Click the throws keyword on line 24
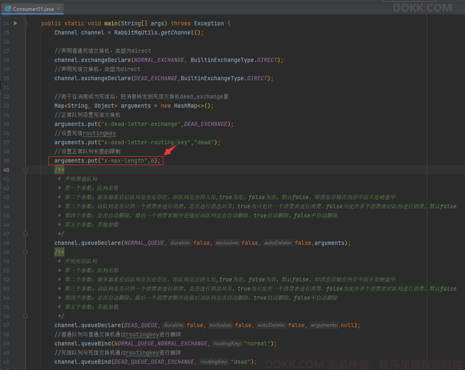Viewport: 465px width, 370px height. pos(181,23)
